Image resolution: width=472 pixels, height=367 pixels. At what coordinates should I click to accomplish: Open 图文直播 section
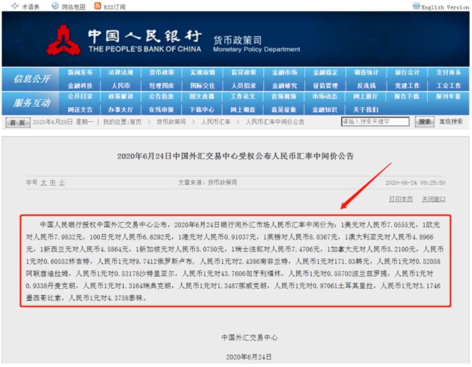click(x=202, y=96)
